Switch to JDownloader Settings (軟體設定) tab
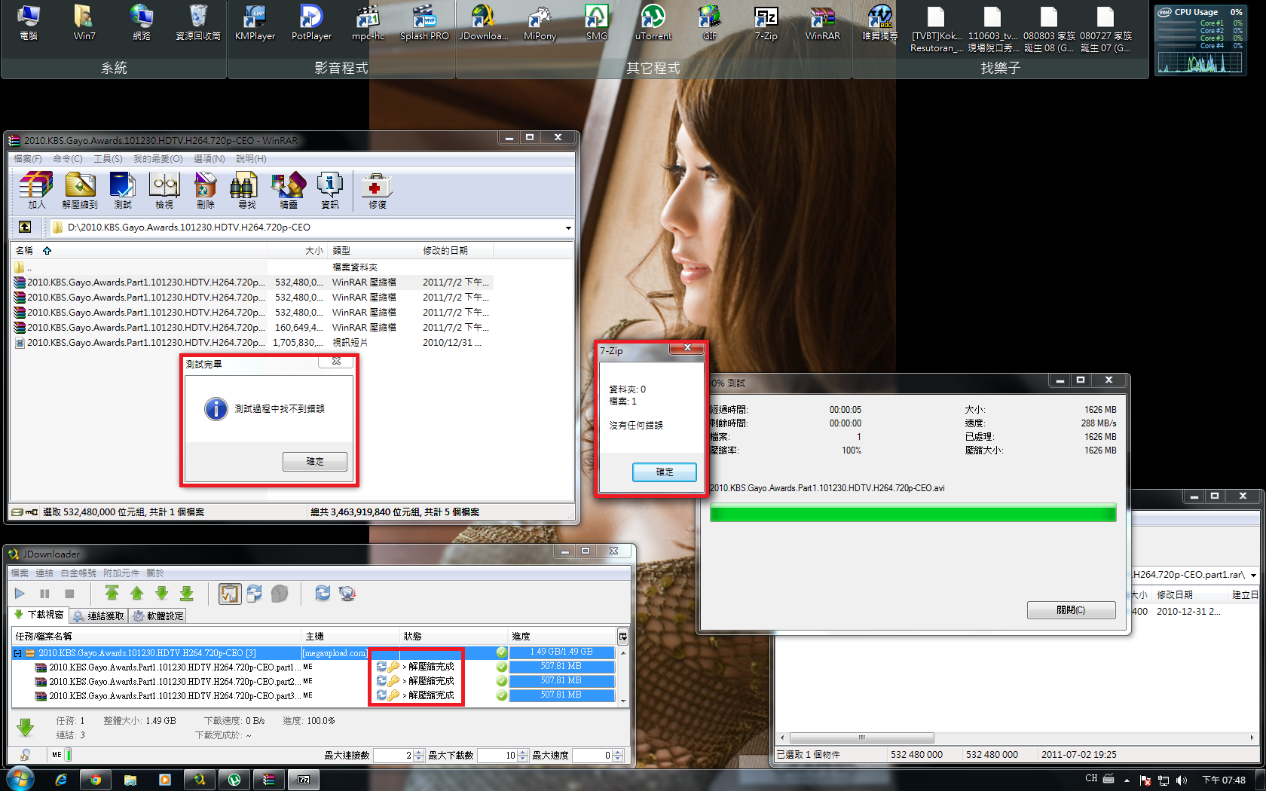Viewport: 1266px width, 791px height. coord(157,615)
